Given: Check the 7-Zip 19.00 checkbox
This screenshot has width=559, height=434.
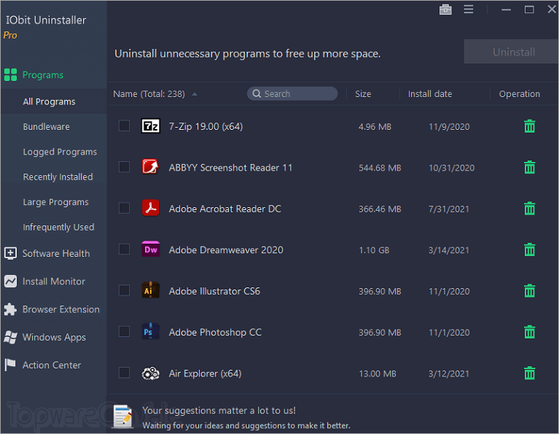Looking at the screenshot, I should [124, 126].
